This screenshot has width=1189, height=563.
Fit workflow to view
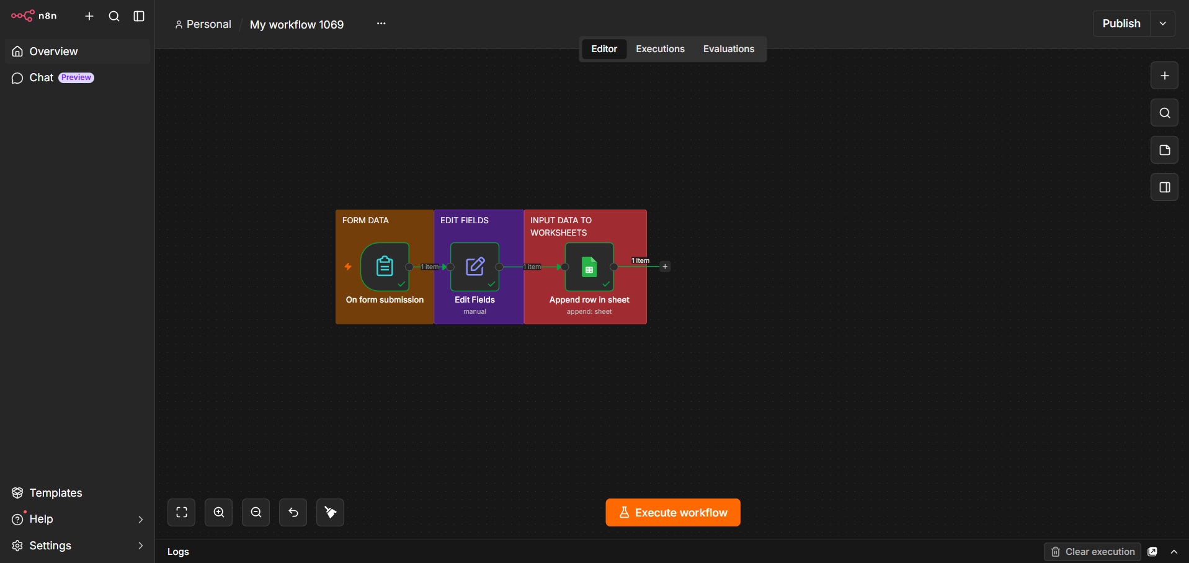coord(182,513)
